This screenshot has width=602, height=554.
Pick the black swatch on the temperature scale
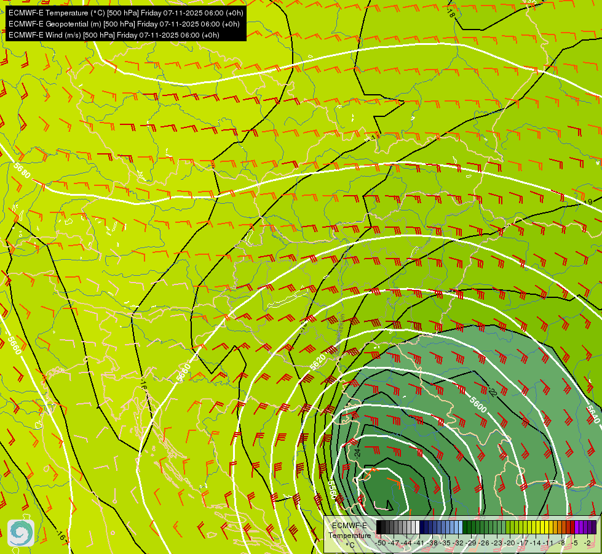(x=379, y=527)
